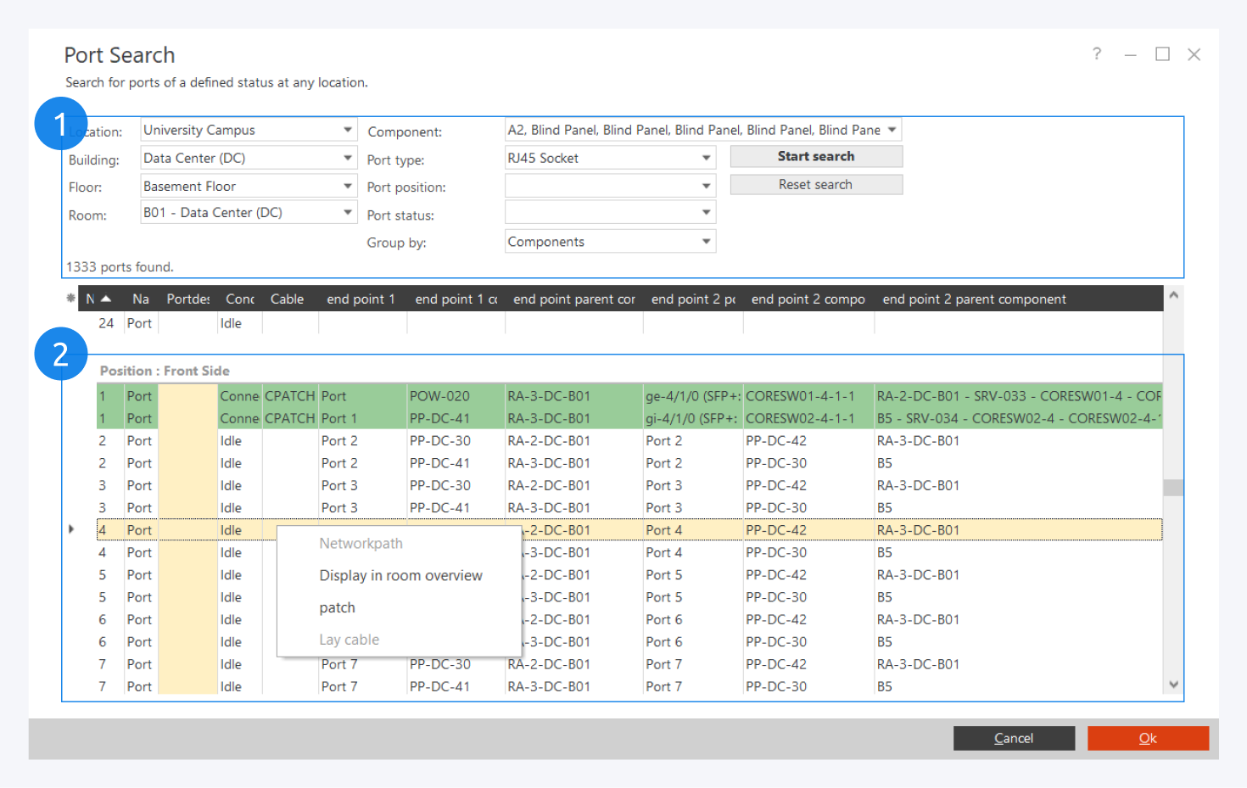Screen dimensions: 1247x788
Task: Choose 'Display in room overview' from context menu
Action: (x=400, y=575)
